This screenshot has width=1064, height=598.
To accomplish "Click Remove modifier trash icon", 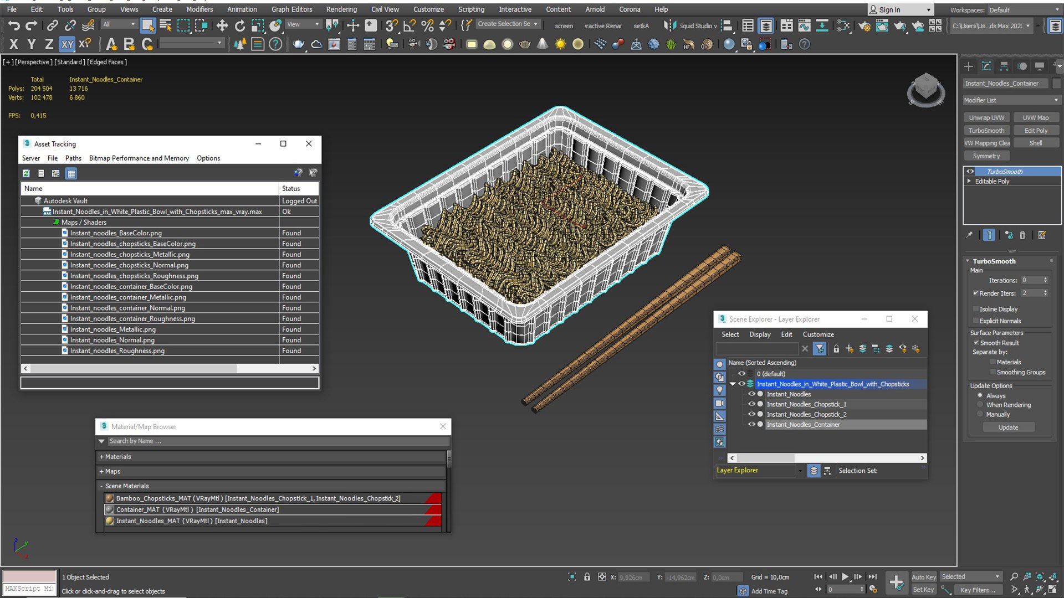I will [x=1022, y=235].
